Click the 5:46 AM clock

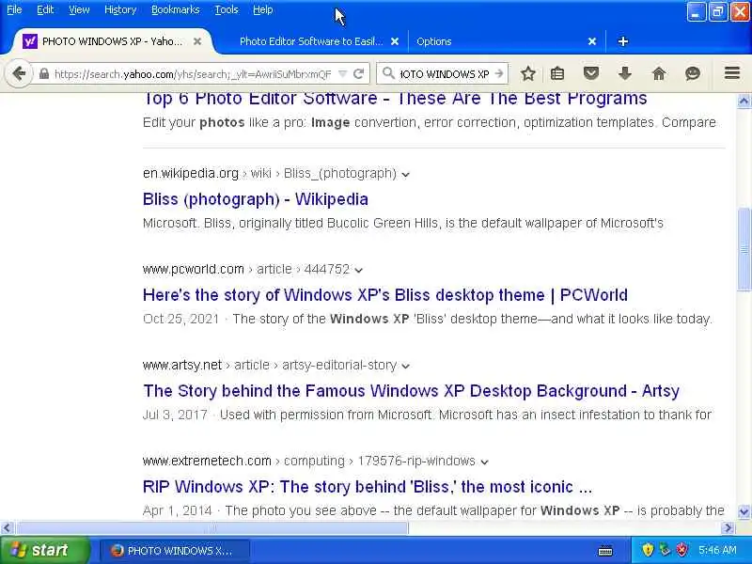point(717,550)
